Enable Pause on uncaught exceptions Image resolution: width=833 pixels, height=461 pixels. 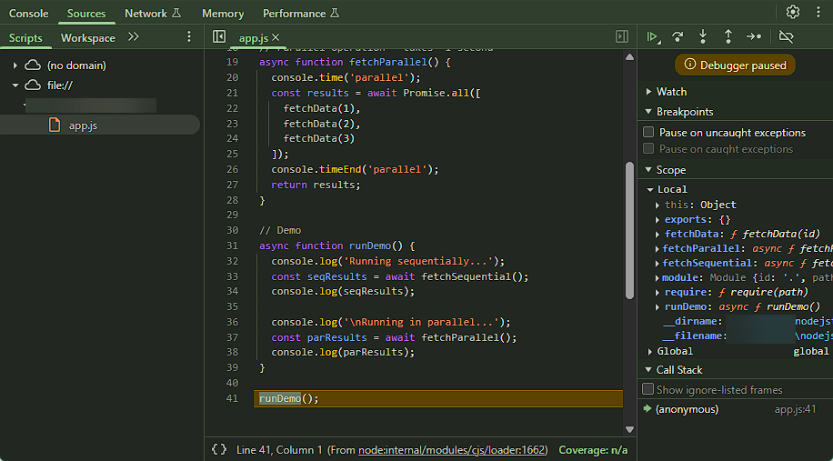tap(648, 133)
